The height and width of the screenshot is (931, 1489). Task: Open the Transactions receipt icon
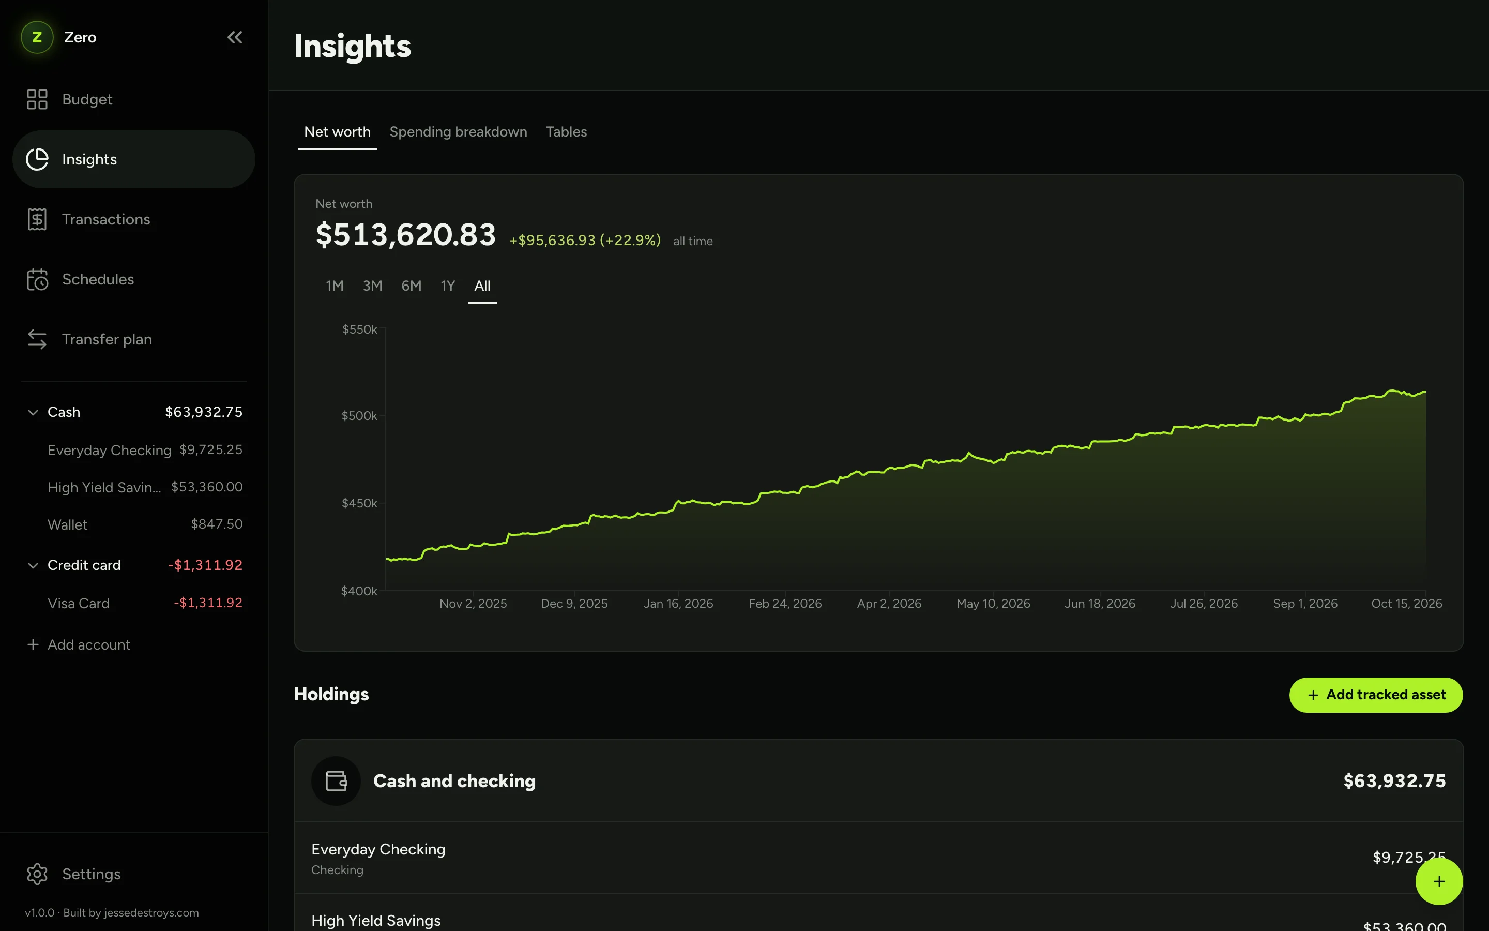37,219
